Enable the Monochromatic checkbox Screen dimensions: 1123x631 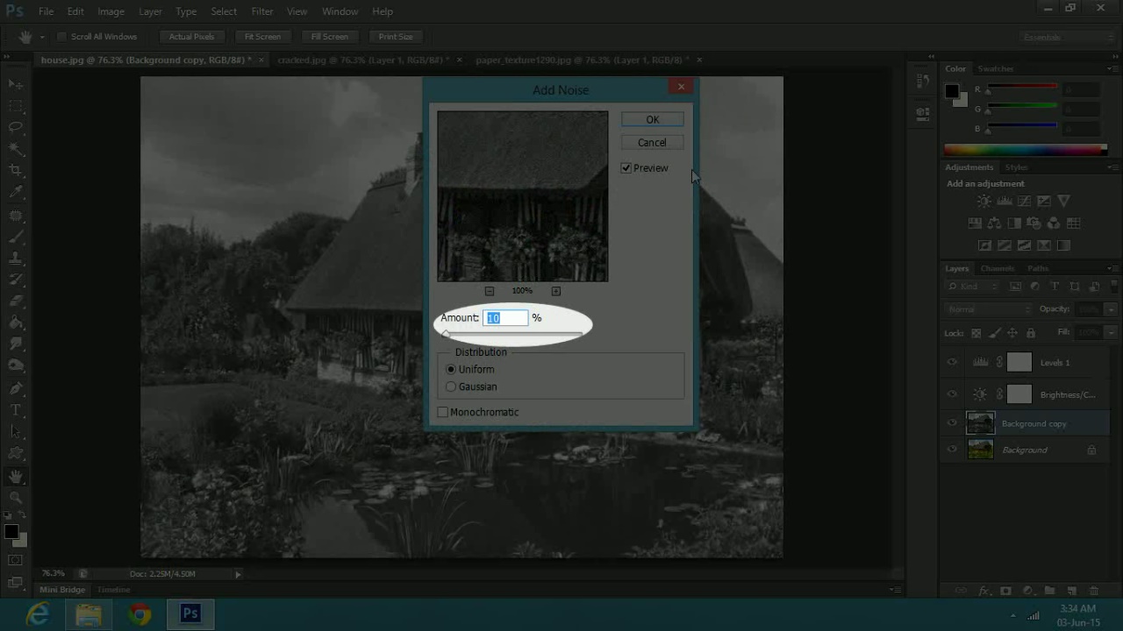[443, 412]
